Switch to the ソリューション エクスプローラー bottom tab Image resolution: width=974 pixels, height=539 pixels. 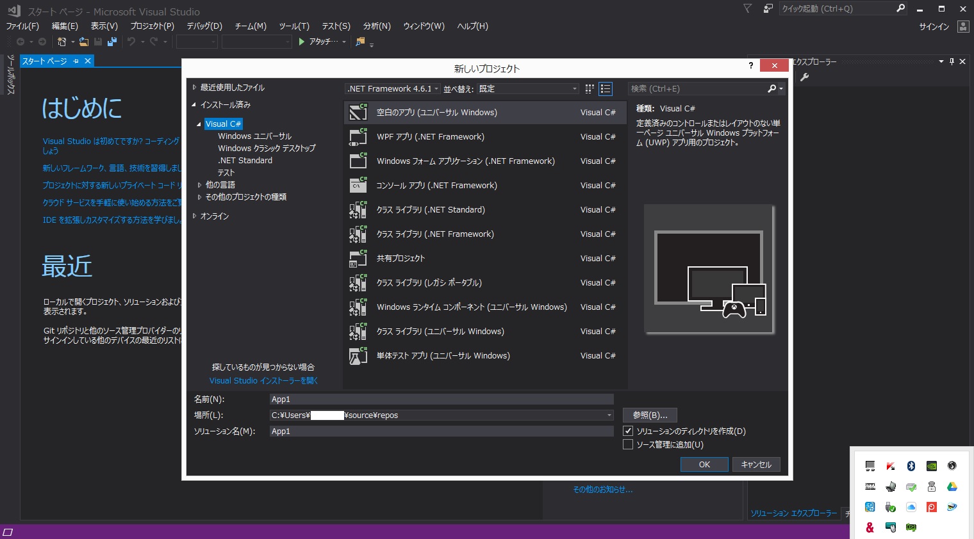[x=794, y=513]
